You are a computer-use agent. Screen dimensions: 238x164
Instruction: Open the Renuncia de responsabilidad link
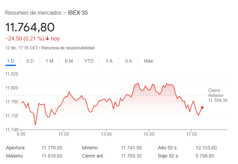[68, 48]
